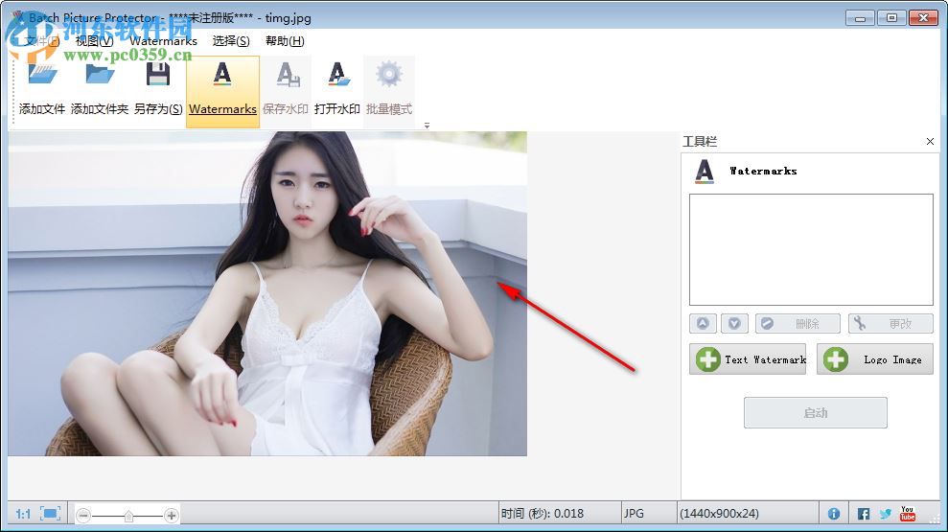Viewport: 948px width, 532px height.
Task: Minimize the Batch Picture Protector window
Action: 860,18
